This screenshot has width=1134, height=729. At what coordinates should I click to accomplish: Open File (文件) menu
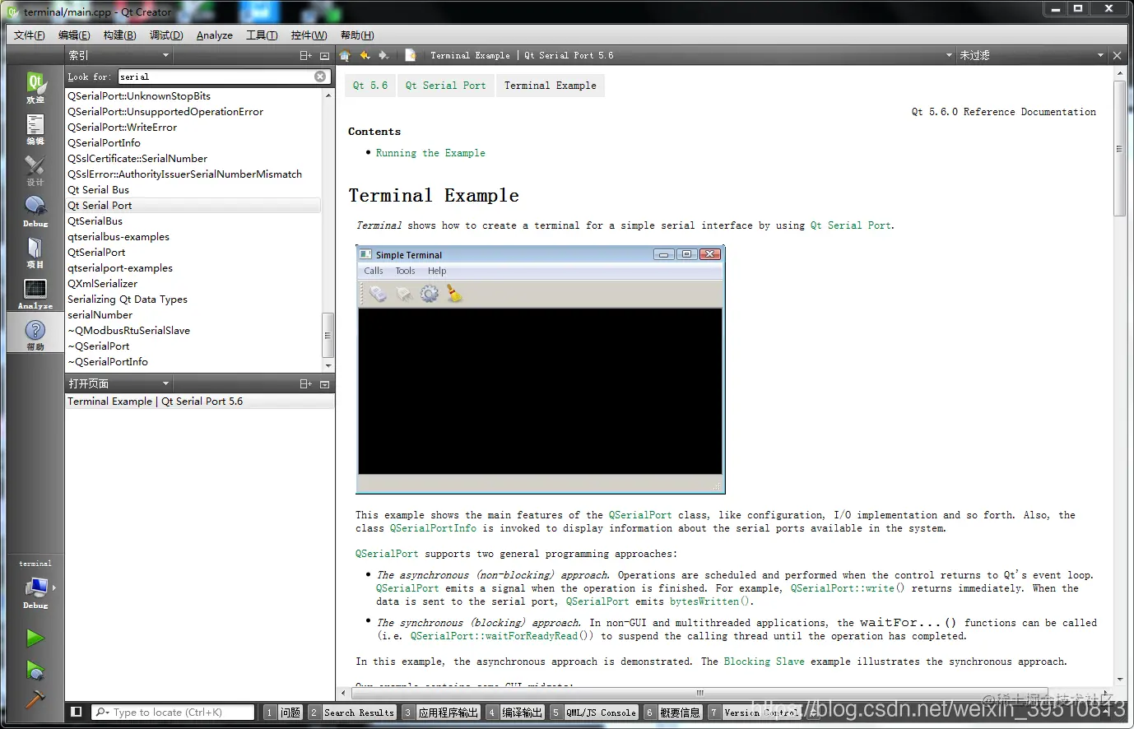coord(30,35)
